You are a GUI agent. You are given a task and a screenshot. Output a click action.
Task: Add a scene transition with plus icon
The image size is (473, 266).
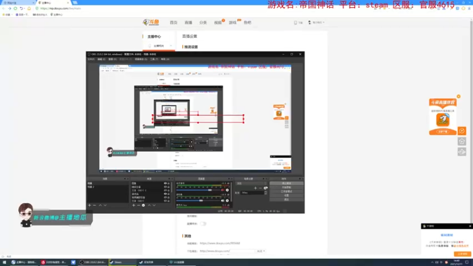[255, 188]
